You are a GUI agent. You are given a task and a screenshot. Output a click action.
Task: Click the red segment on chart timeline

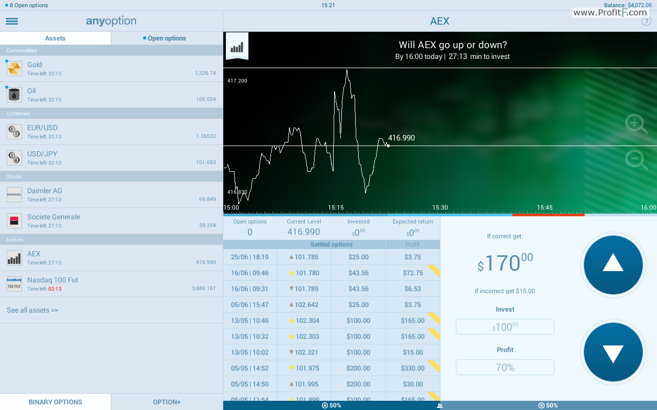(548, 215)
